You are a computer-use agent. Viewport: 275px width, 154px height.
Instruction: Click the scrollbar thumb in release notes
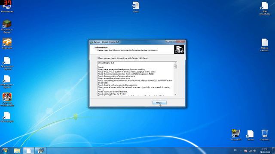tap(175, 66)
